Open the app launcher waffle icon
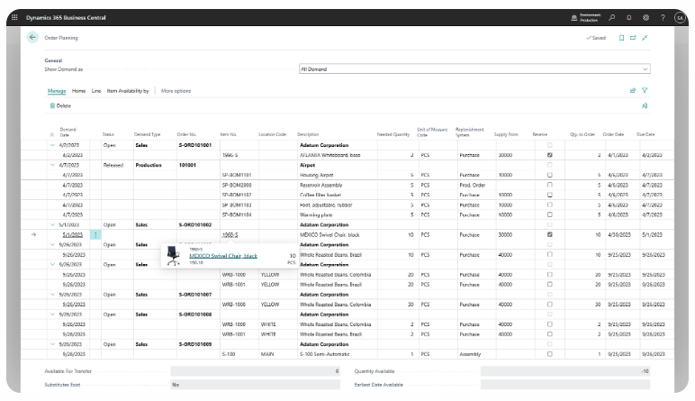Screen dimensions: 695x401 click(14, 17)
